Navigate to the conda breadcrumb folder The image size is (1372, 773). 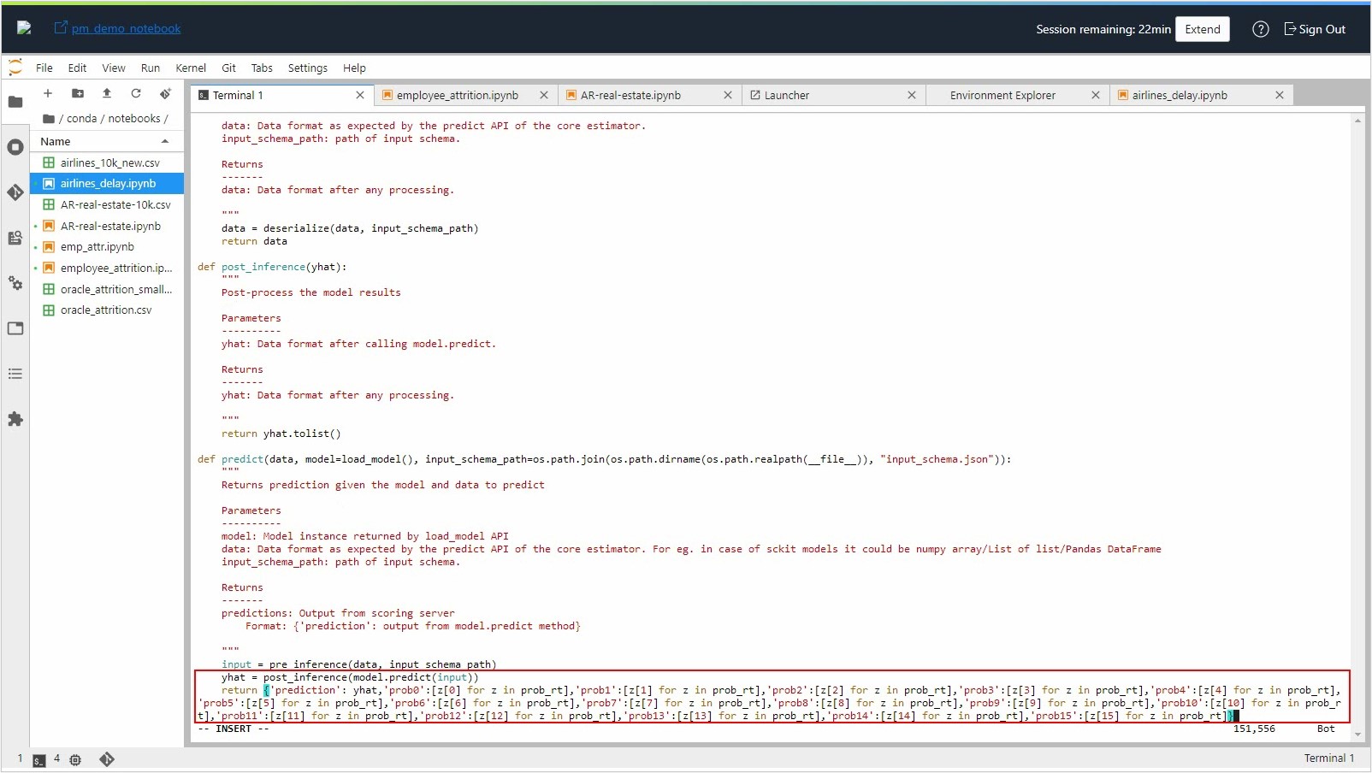tap(81, 119)
